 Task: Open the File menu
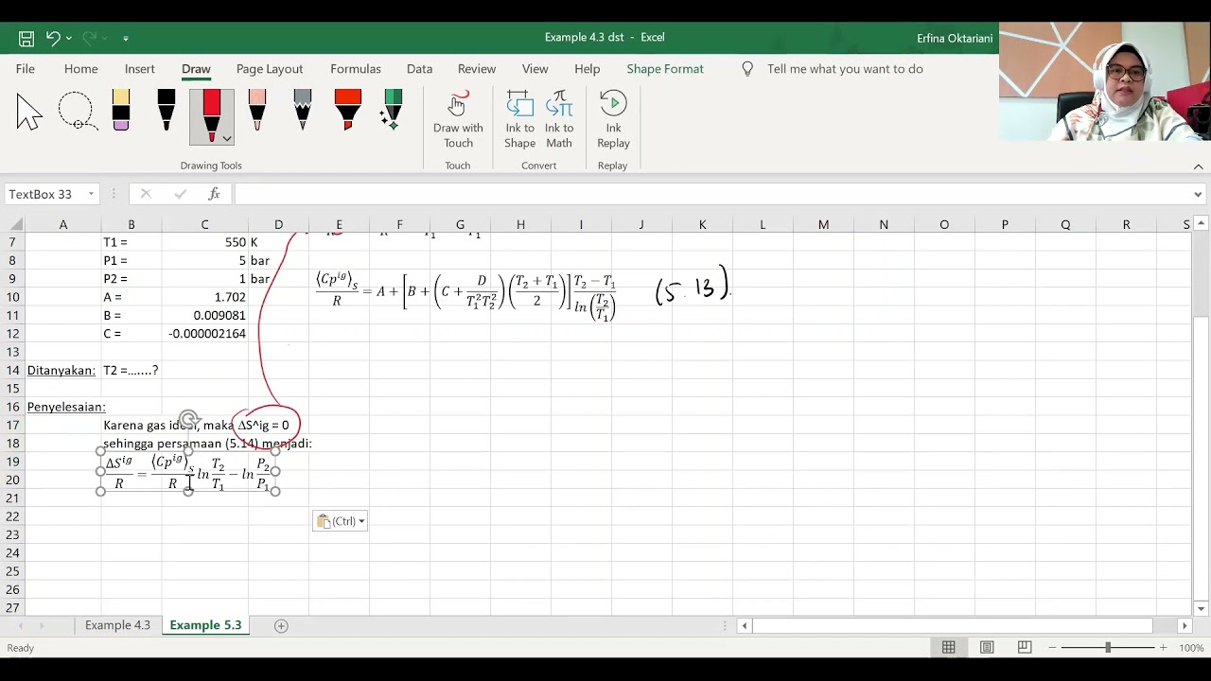pos(26,69)
